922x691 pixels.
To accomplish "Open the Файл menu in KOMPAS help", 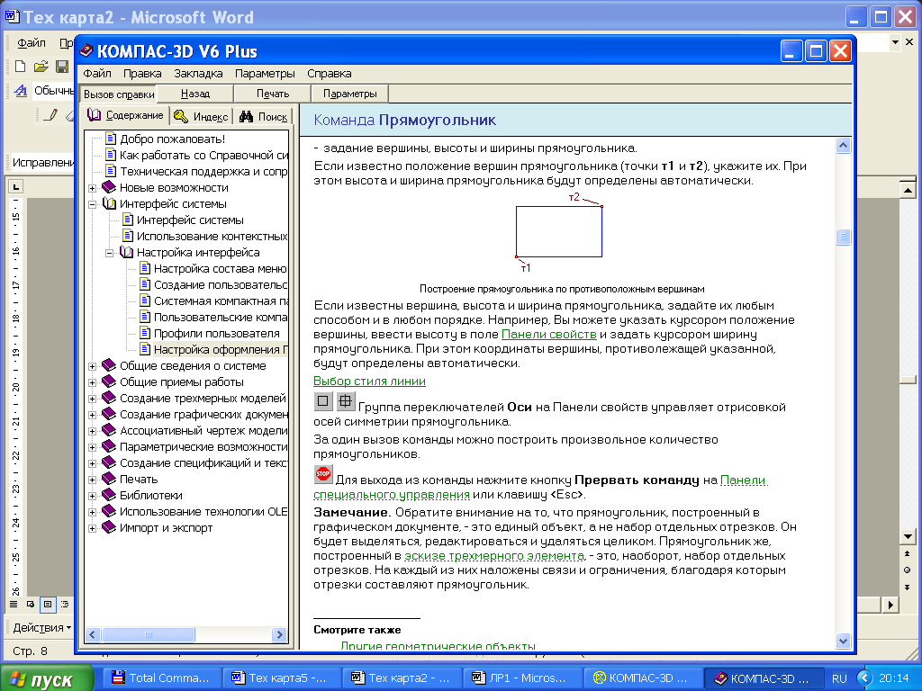I will pyautogui.click(x=97, y=74).
